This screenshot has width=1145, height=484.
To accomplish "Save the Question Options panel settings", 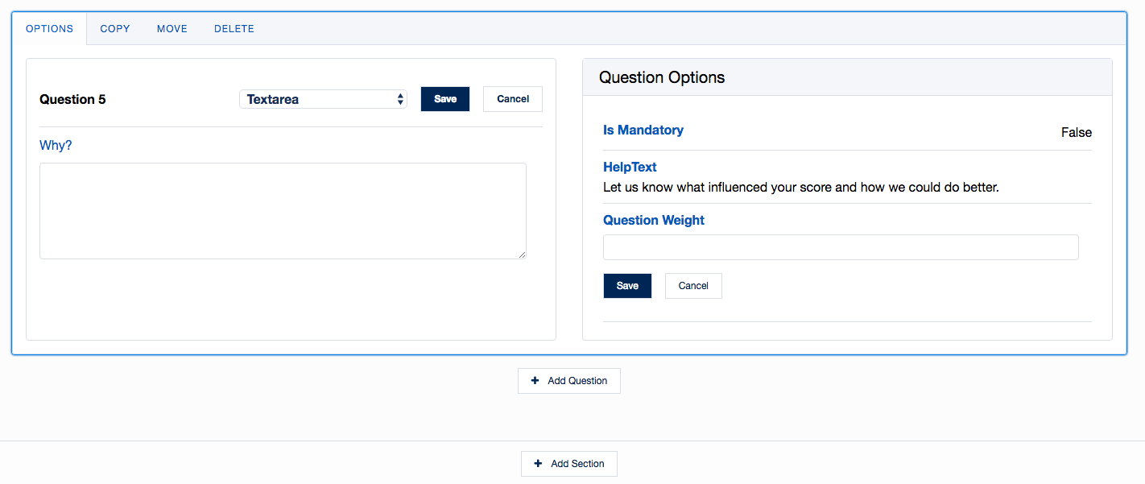I will (x=627, y=286).
